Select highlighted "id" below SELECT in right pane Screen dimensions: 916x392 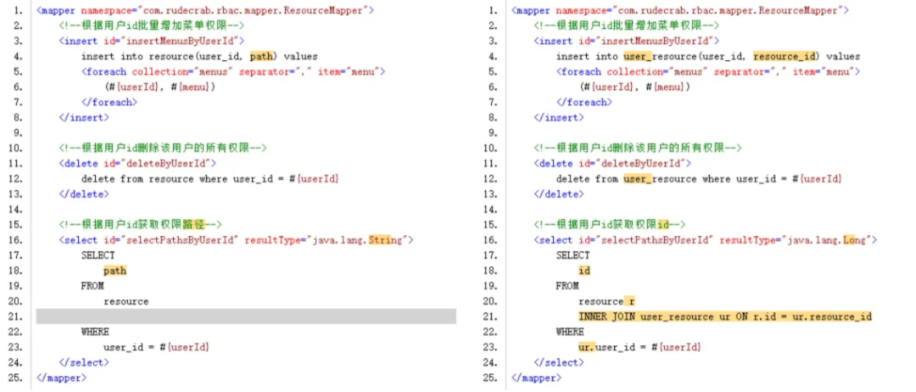[584, 271]
